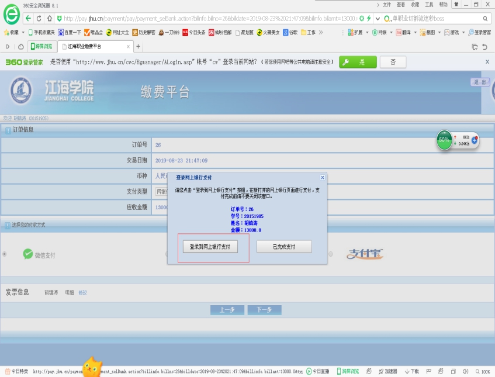Click the browser back arrow button
The height and width of the screenshot is (377, 495).
(x=28, y=19)
